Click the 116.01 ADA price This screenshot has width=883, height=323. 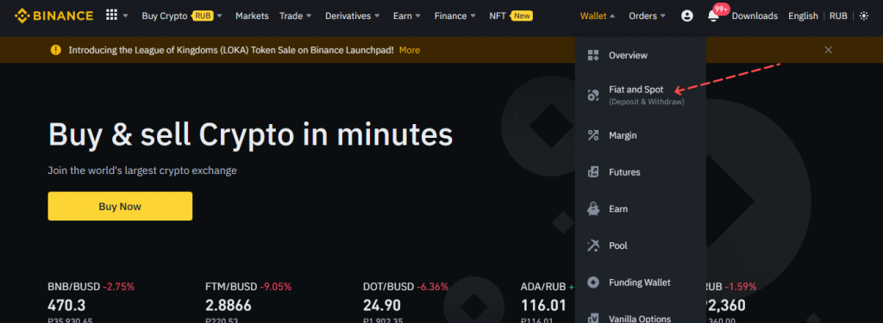click(543, 306)
